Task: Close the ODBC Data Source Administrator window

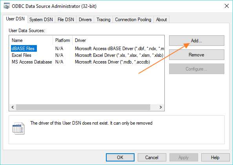Action: coord(227,6)
